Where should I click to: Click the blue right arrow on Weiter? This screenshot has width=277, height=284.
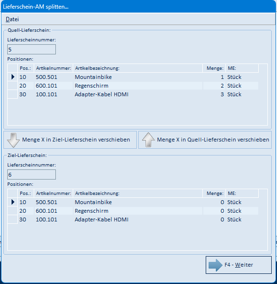(x=215, y=265)
